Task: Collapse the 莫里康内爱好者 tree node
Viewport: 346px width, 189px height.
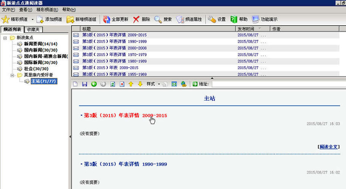Action: 12,75
